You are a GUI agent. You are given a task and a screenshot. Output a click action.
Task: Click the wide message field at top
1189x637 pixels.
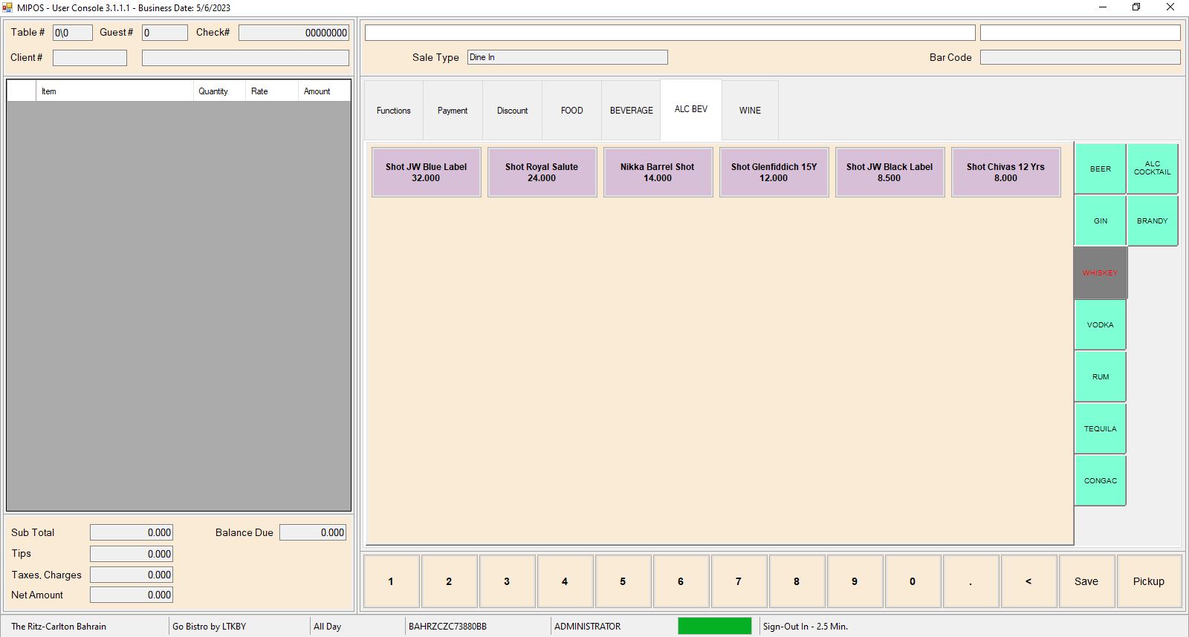pyautogui.click(x=670, y=33)
